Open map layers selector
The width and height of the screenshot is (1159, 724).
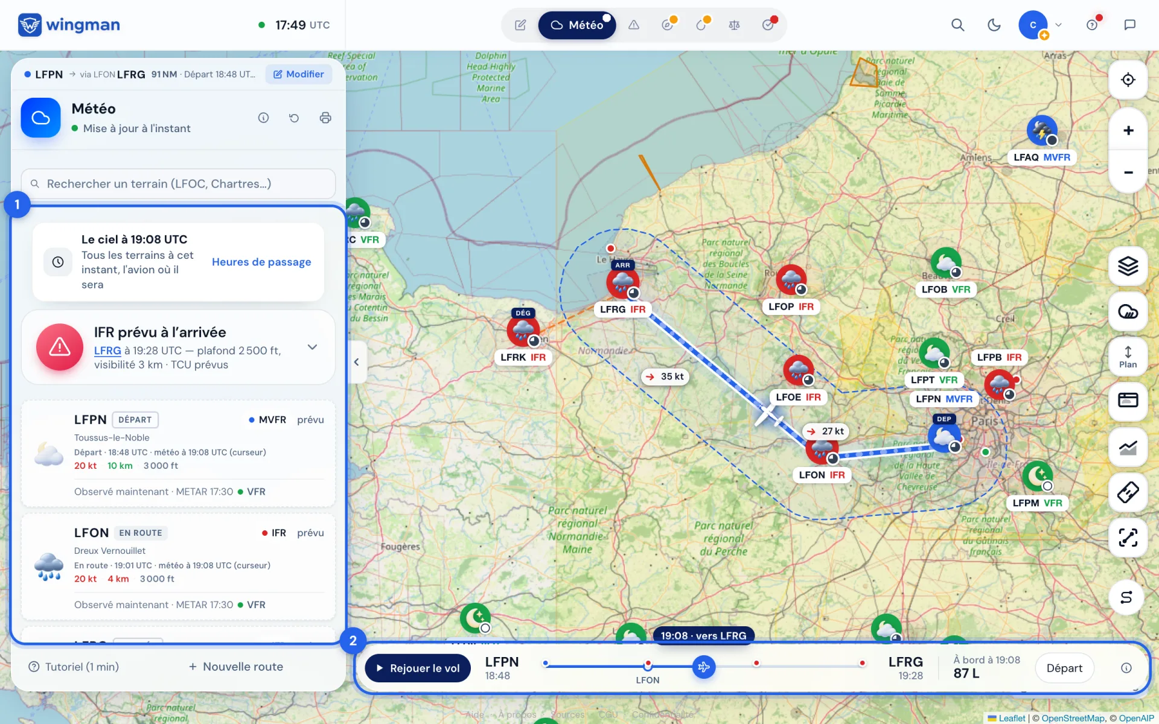[x=1128, y=266]
